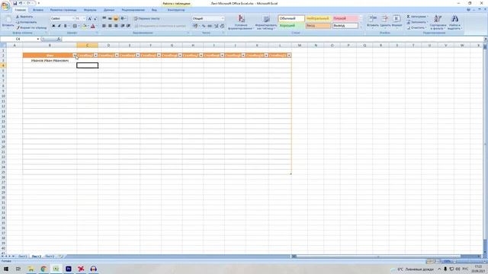Apply the orange Ввод cell style
Viewport: 488px width, 274px height.
pyautogui.click(x=318, y=26)
